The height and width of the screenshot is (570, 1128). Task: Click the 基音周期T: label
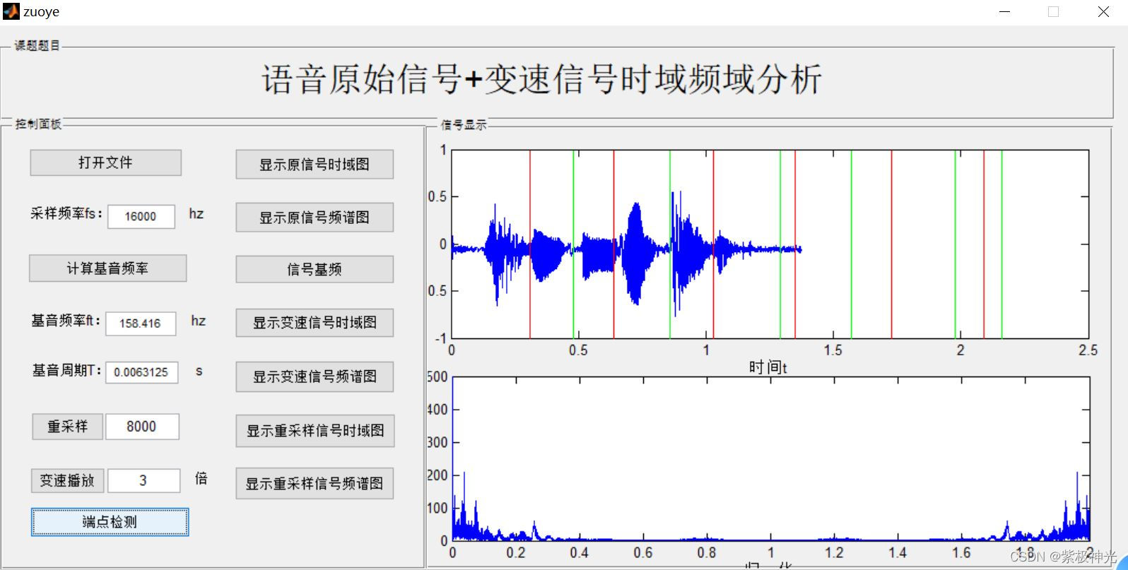click(67, 370)
